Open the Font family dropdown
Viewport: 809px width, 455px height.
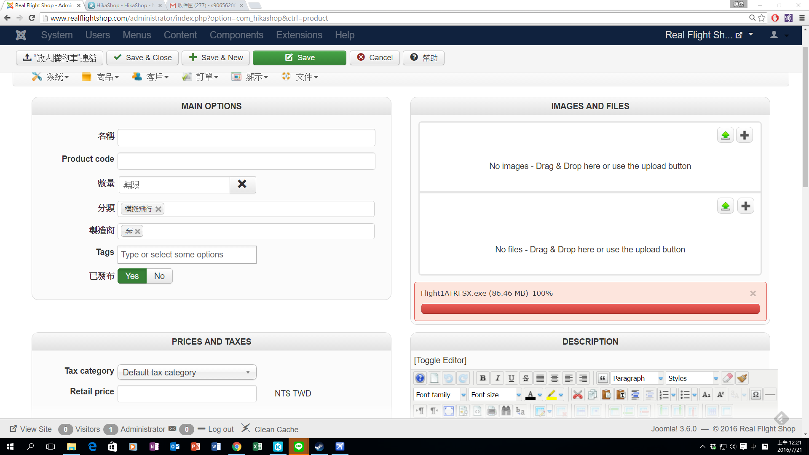[x=439, y=395]
